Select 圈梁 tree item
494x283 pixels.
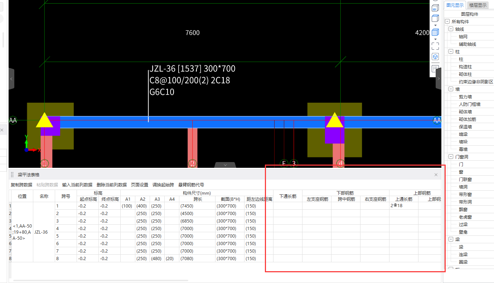click(463, 262)
